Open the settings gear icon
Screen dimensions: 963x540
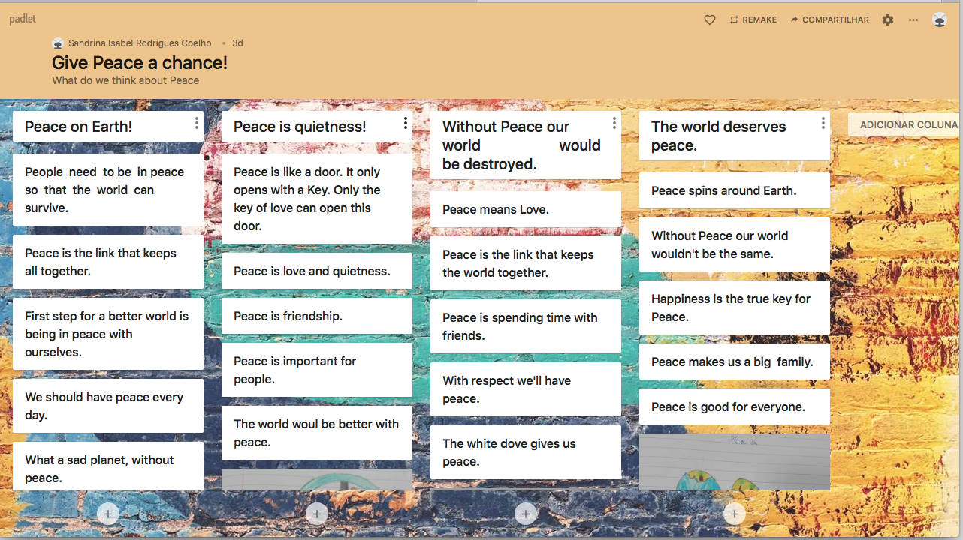888,20
